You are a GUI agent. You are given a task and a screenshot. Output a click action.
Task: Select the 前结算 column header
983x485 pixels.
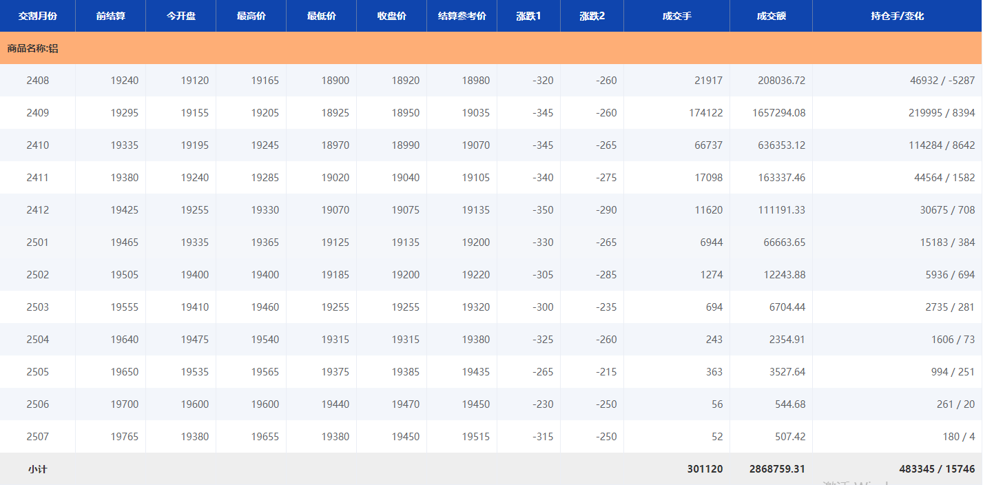tap(110, 16)
